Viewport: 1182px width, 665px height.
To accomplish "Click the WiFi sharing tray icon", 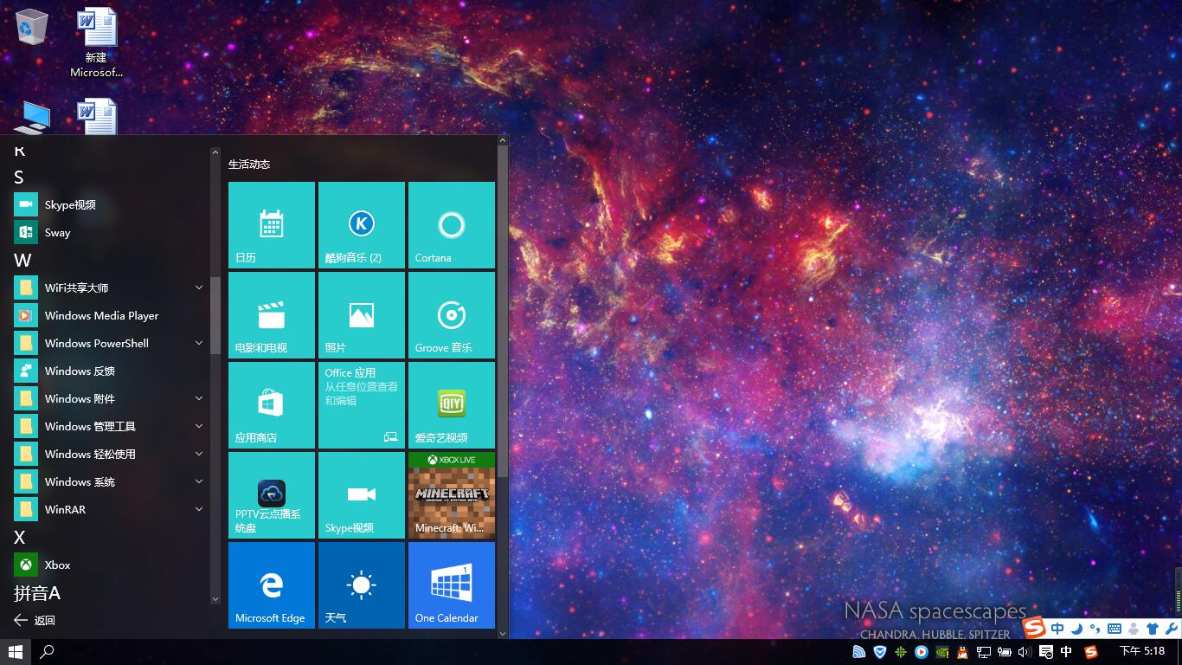I will point(858,652).
